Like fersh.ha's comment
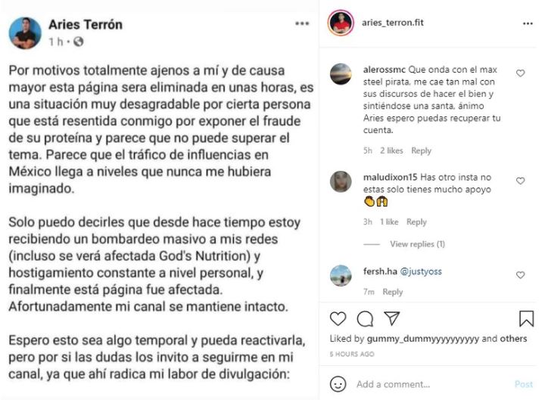This screenshot has height=400, width=545. (521, 272)
